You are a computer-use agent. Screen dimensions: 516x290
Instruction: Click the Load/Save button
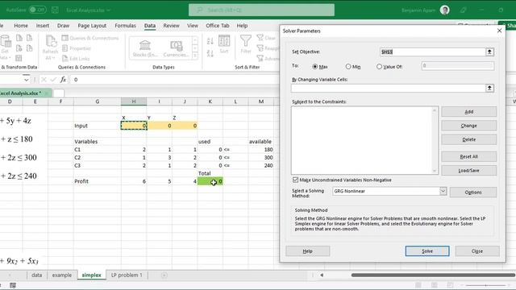point(468,170)
